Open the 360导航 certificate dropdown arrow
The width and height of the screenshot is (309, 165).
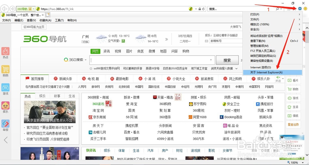point(34,9)
